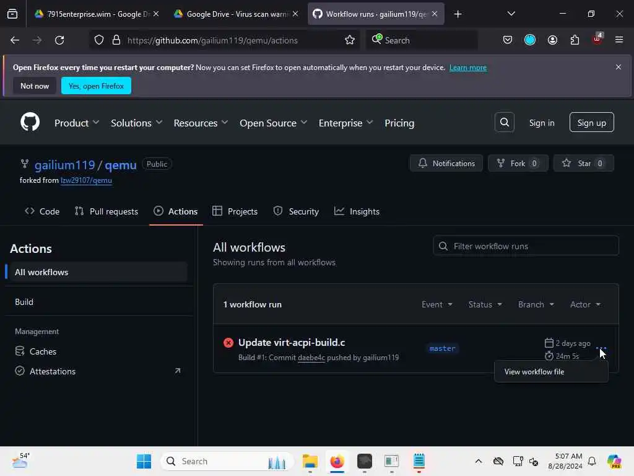Click the Firefox taskbar icon
Screen dimensions: 634x476
click(x=337, y=461)
